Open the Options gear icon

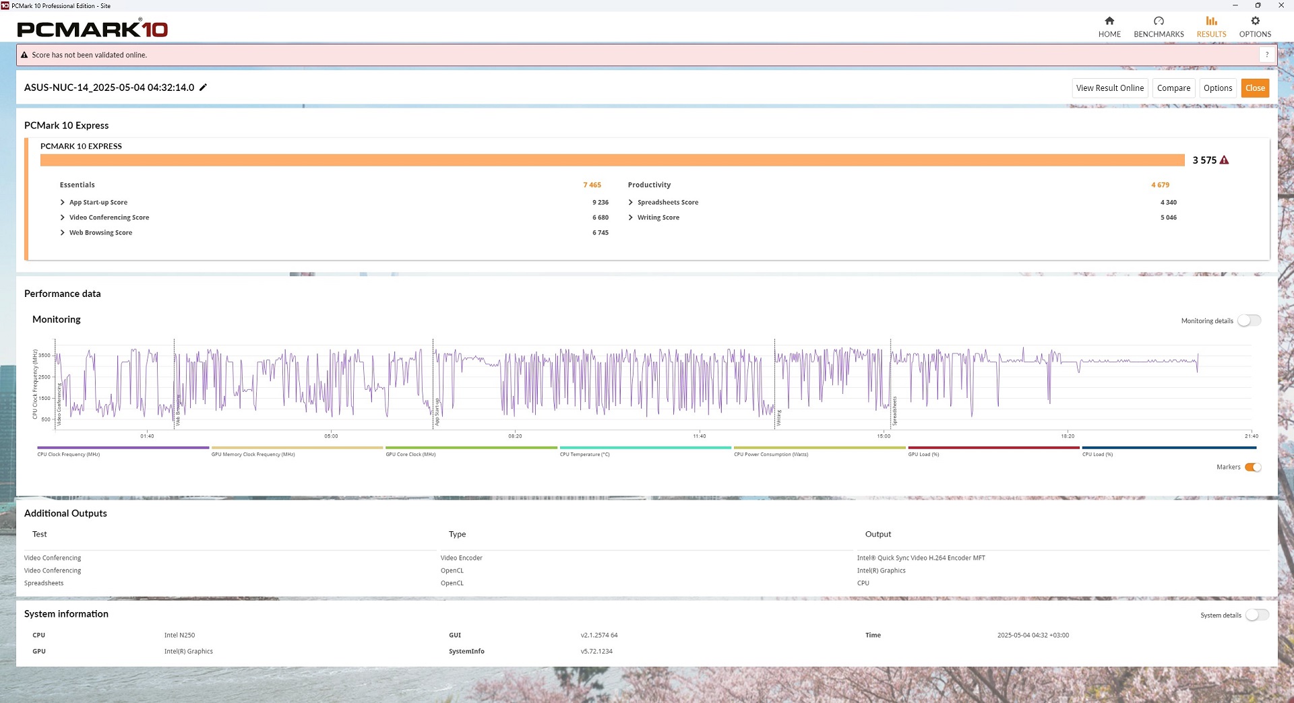click(x=1255, y=21)
